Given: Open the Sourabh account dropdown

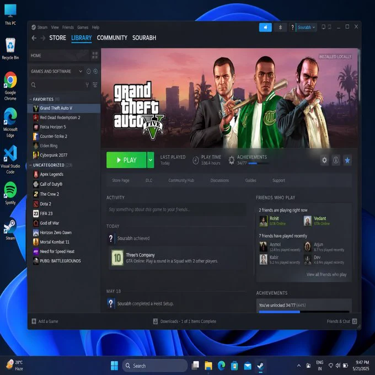Looking at the screenshot, I should [x=307, y=27].
